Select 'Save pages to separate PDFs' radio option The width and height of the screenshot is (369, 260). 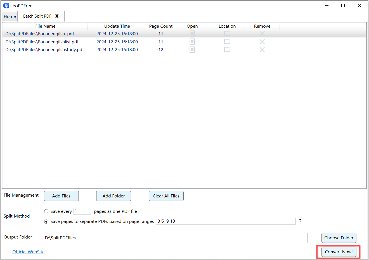[46, 221]
